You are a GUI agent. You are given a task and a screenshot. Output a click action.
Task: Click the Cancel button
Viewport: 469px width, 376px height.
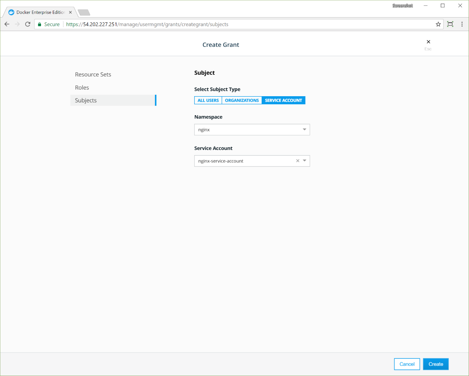click(407, 364)
